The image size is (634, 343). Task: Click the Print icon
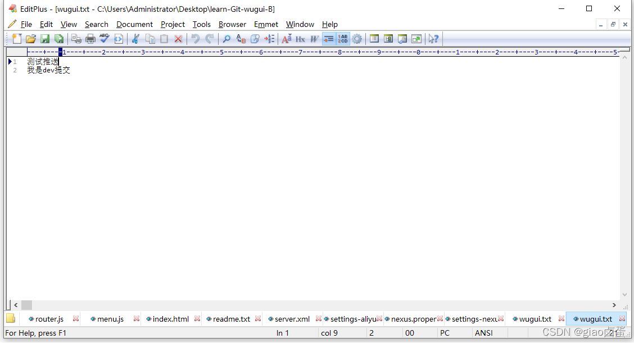90,39
